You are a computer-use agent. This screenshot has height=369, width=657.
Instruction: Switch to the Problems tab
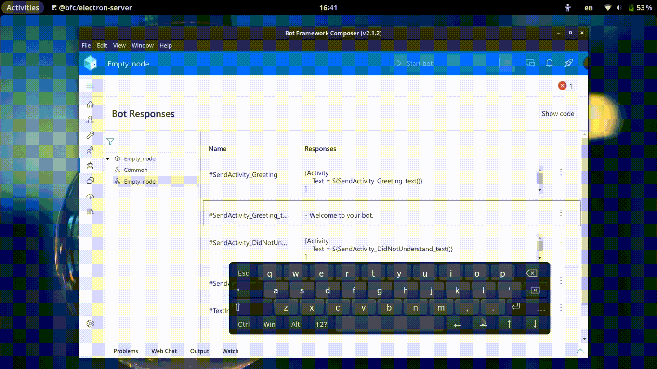126,351
